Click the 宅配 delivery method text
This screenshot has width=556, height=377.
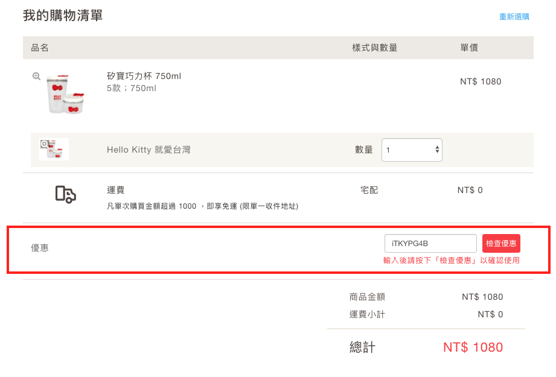[x=369, y=190]
